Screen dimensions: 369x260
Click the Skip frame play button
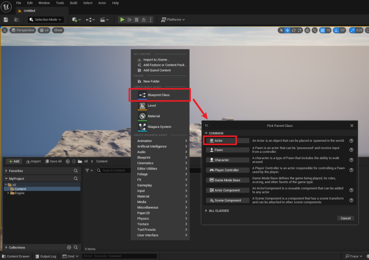[129, 20]
